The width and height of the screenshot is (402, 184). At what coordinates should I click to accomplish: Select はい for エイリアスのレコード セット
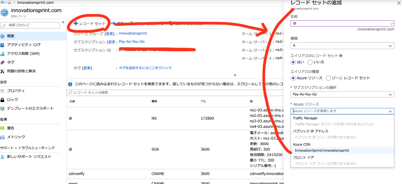(x=293, y=62)
